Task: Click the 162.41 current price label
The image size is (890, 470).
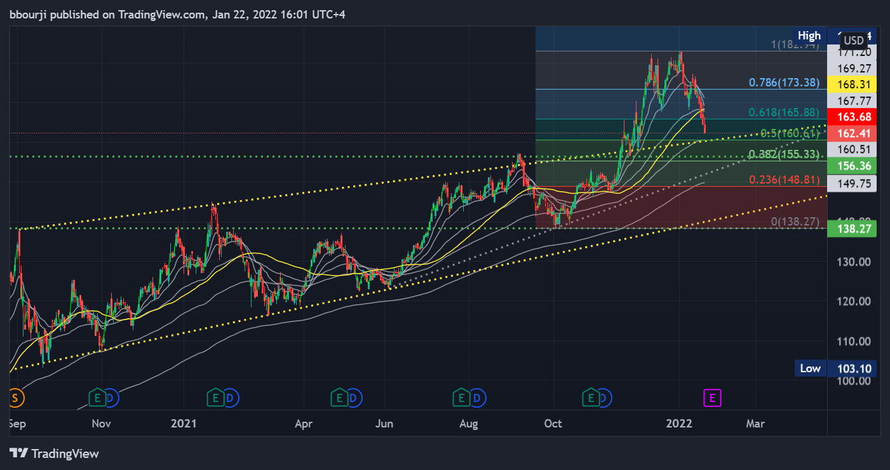Action: 852,133
